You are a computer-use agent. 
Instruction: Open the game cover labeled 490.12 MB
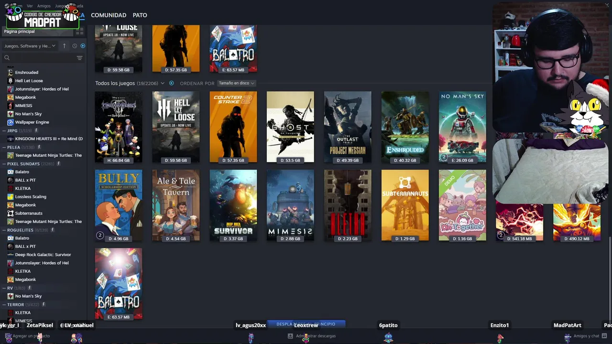pyautogui.click(x=577, y=222)
